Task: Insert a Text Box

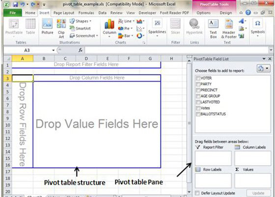Action: pyautogui.click(x=213, y=29)
